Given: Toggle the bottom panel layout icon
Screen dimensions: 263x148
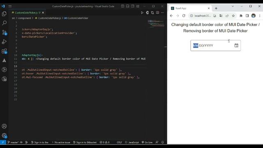Looking at the screenshot, I should click(x=128, y=6).
